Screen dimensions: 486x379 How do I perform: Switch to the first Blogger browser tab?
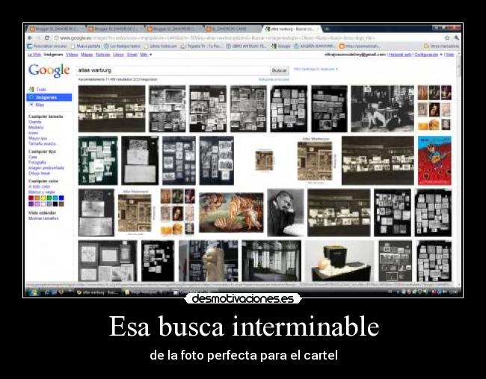(56, 29)
